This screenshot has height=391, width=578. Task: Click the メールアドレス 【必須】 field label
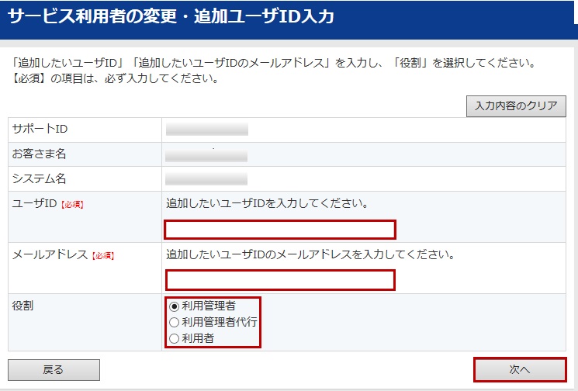63,254
